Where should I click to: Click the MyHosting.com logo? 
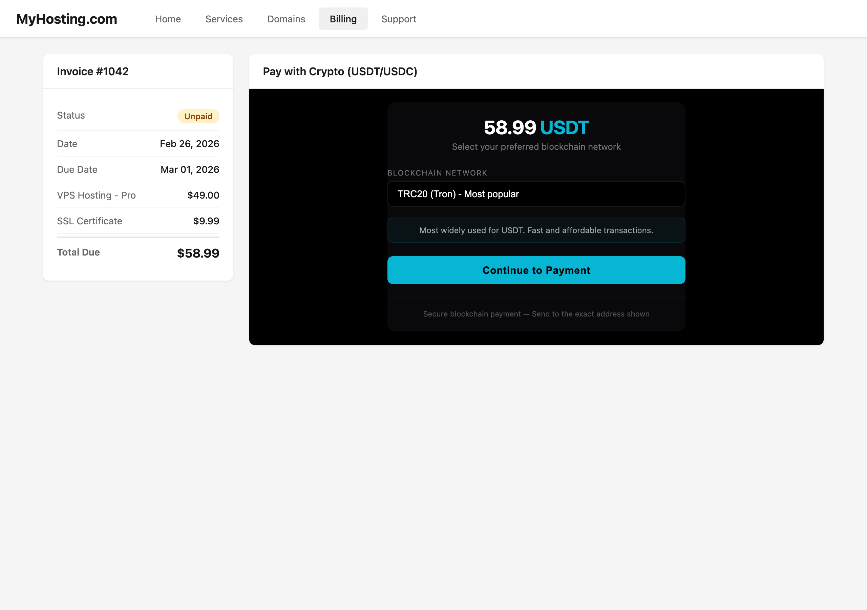[67, 19]
